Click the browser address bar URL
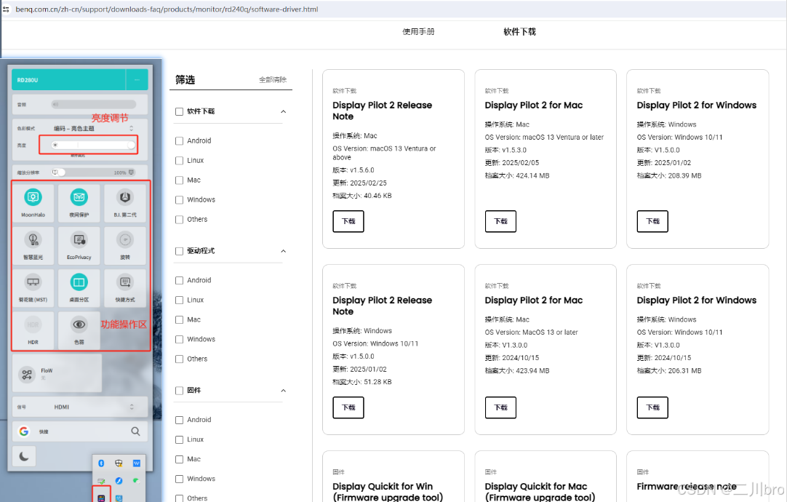The width and height of the screenshot is (787, 502). tap(167, 9)
